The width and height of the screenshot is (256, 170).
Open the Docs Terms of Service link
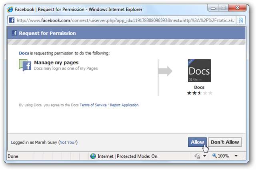93,105
